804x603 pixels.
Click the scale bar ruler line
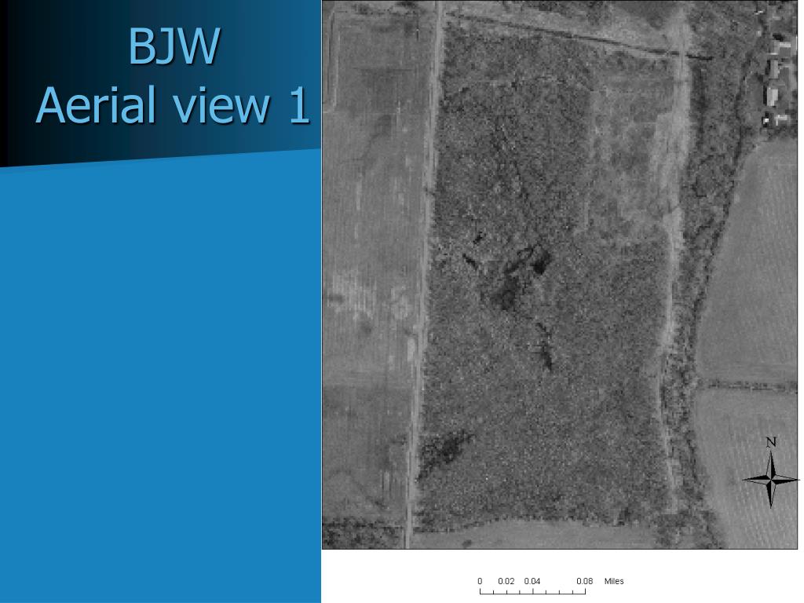pyautogui.click(x=532, y=592)
